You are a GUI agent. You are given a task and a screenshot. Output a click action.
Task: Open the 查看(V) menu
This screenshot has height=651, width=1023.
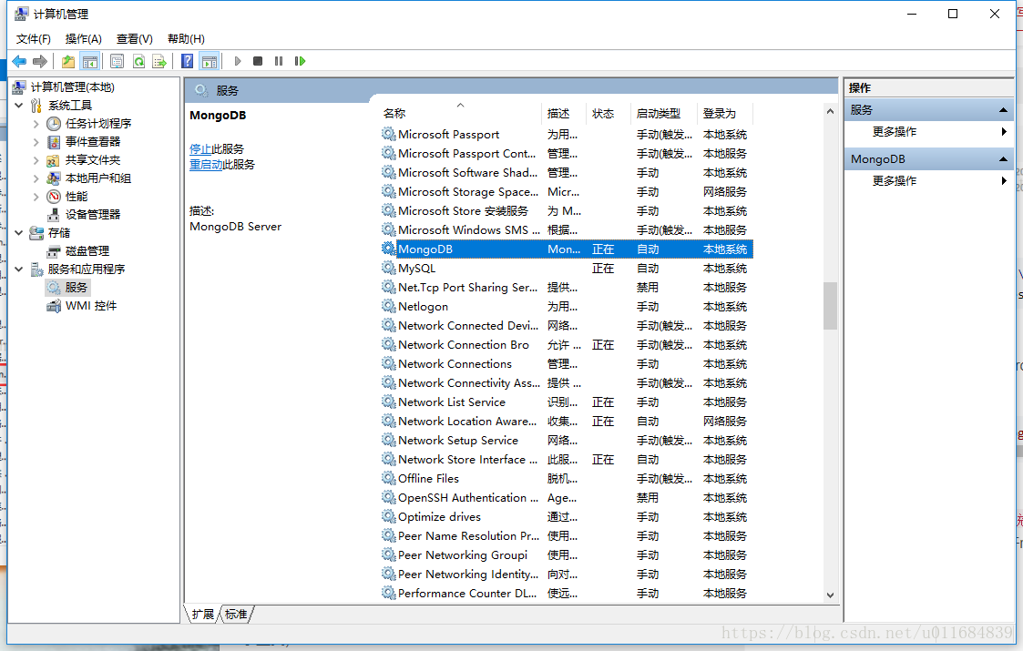(x=135, y=39)
